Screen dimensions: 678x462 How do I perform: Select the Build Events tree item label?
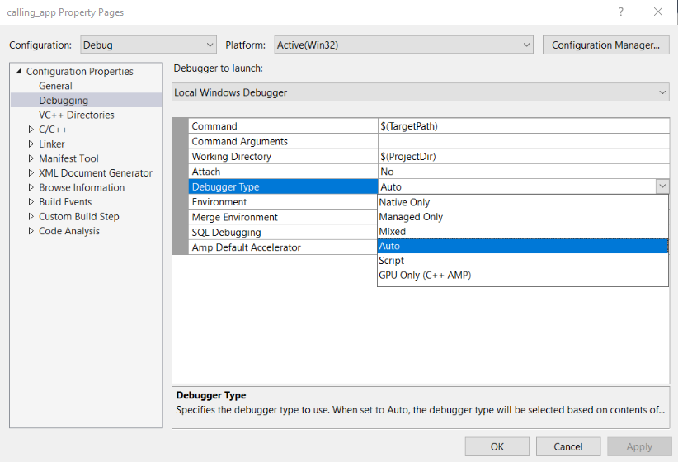(65, 202)
